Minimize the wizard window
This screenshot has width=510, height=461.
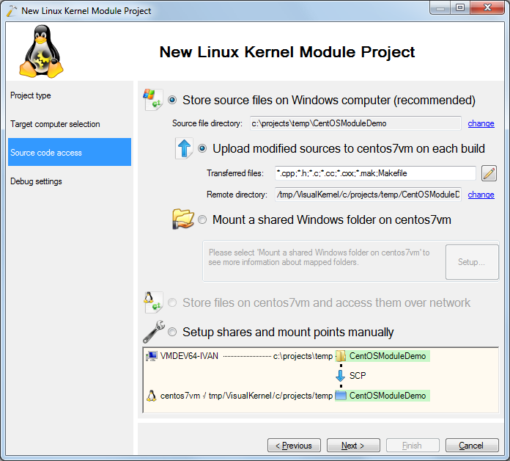[x=440, y=7]
